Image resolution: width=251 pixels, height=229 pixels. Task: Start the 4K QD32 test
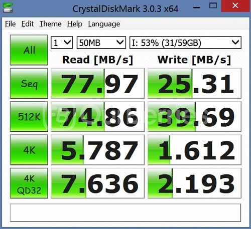pyautogui.click(x=29, y=183)
